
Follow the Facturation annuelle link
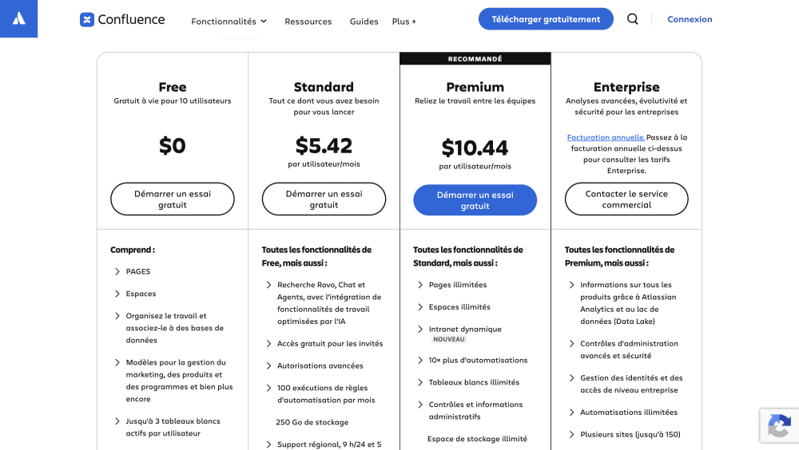(606, 137)
